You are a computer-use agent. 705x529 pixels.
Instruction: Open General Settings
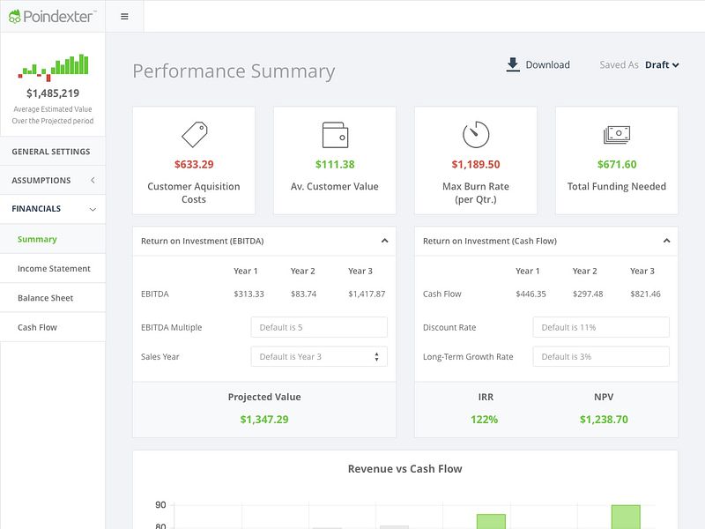48,151
